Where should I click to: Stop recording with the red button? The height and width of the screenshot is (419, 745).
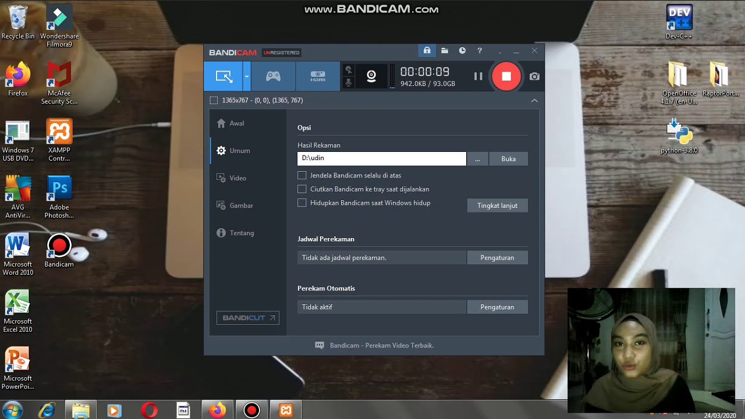pyautogui.click(x=506, y=76)
